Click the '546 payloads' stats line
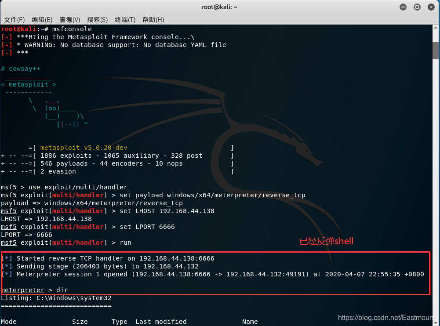 click(x=117, y=163)
